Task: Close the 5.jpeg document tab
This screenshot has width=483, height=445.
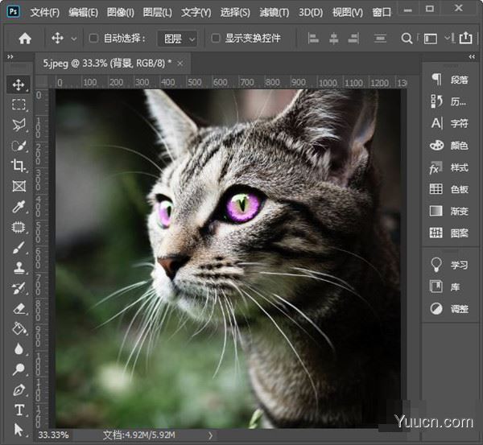Action: coord(180,64)
